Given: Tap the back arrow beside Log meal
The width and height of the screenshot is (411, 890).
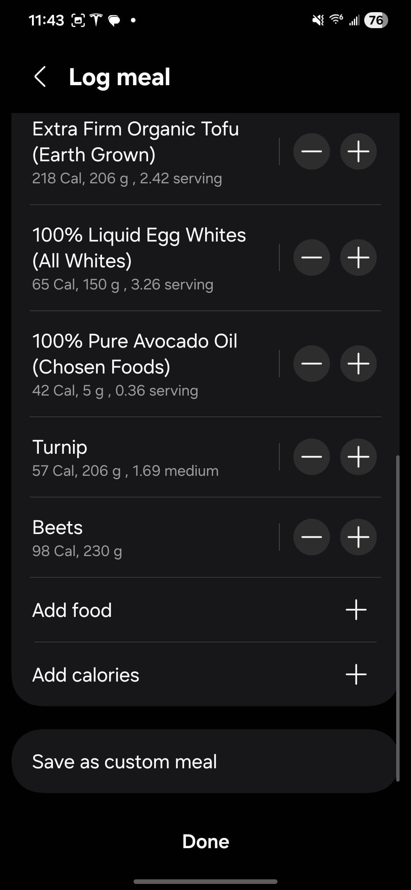Looking at the screenshot, I should click(40, 77).
